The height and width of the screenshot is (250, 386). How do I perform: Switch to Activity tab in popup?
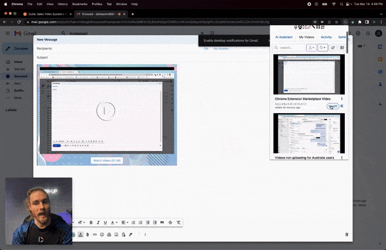click(326, 37)
